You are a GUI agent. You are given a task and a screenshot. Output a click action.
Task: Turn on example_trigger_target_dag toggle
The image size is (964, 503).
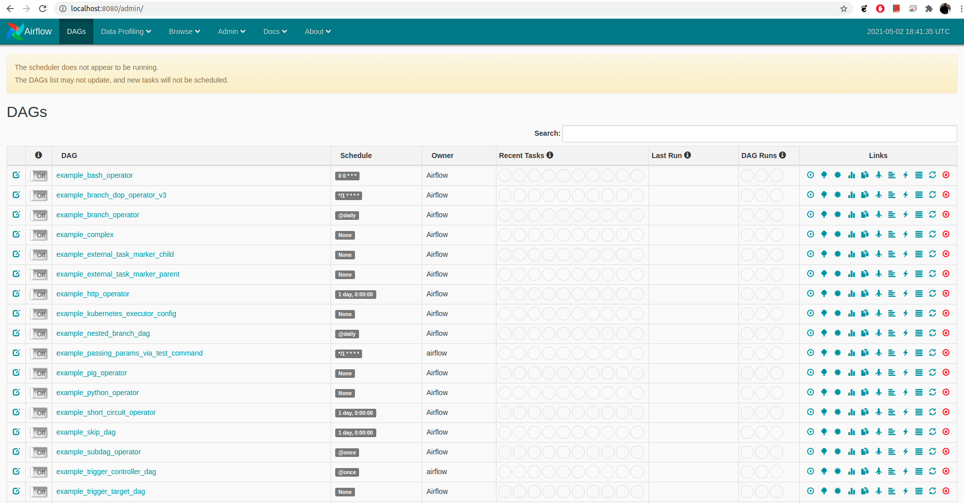(x=39, y=492)
